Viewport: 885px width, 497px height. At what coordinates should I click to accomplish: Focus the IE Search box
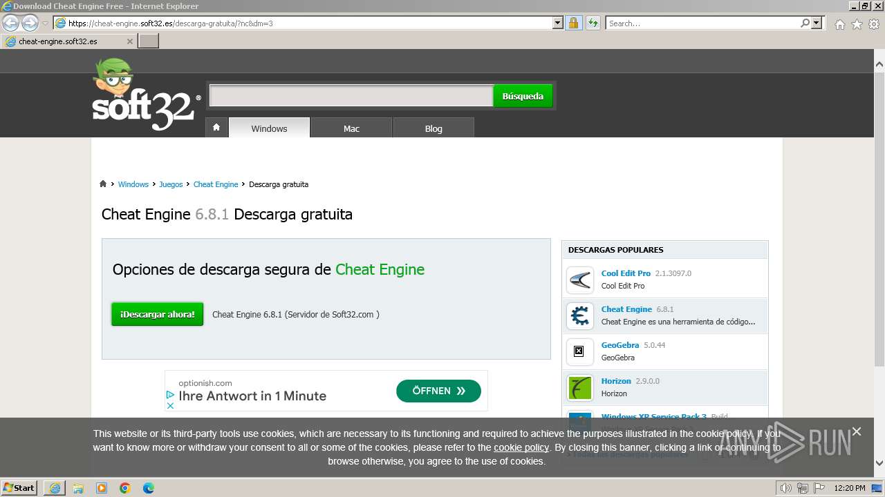click(x=702, y=23)
